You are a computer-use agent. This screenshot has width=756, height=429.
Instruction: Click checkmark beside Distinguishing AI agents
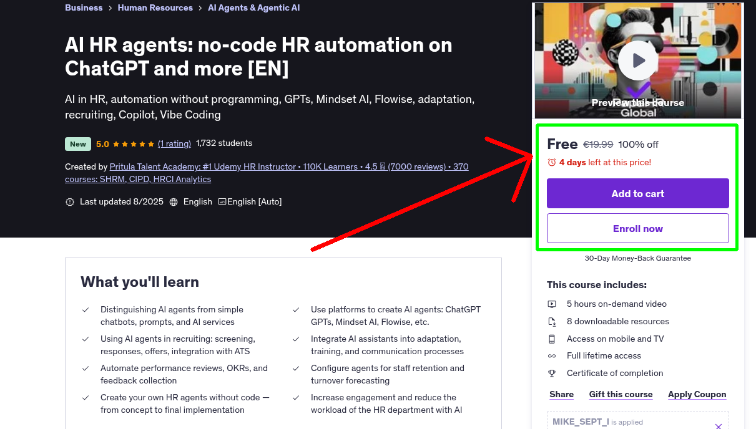click(x=86, y=309)
